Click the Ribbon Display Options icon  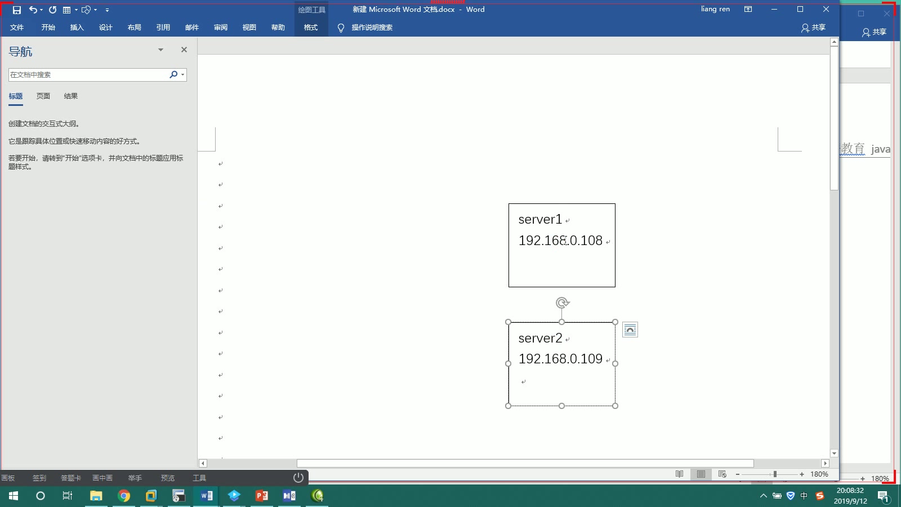(x=748, y=9)
